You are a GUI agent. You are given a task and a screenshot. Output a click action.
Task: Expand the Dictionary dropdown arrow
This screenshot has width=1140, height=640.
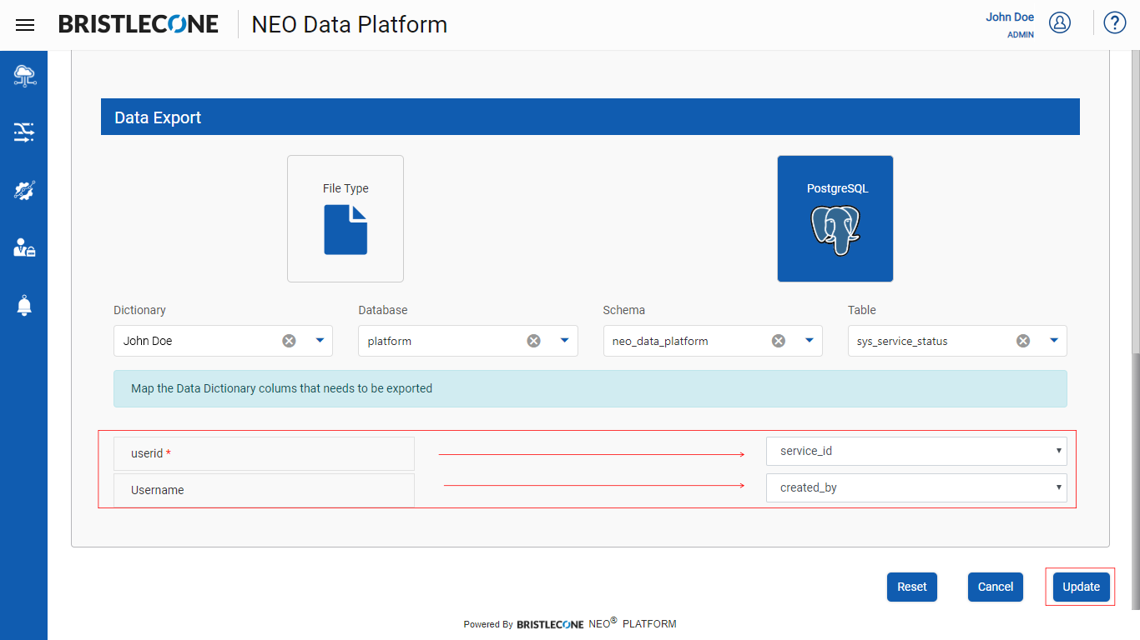click(320, 340)
